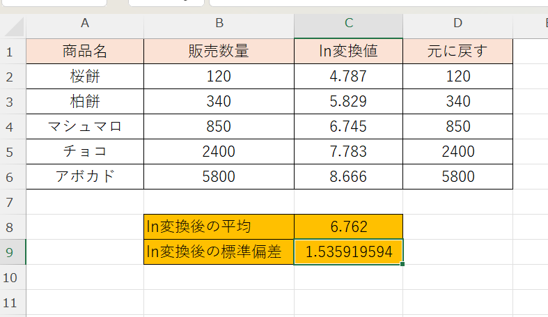Select the マシュマロ cell
Screen dimensions: 548x317
coord(85,127)
